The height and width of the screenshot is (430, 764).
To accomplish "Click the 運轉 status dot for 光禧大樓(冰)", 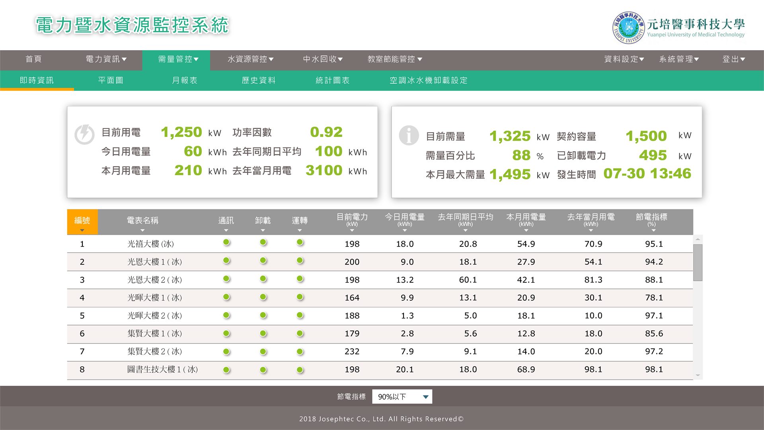I will [300, 242].
